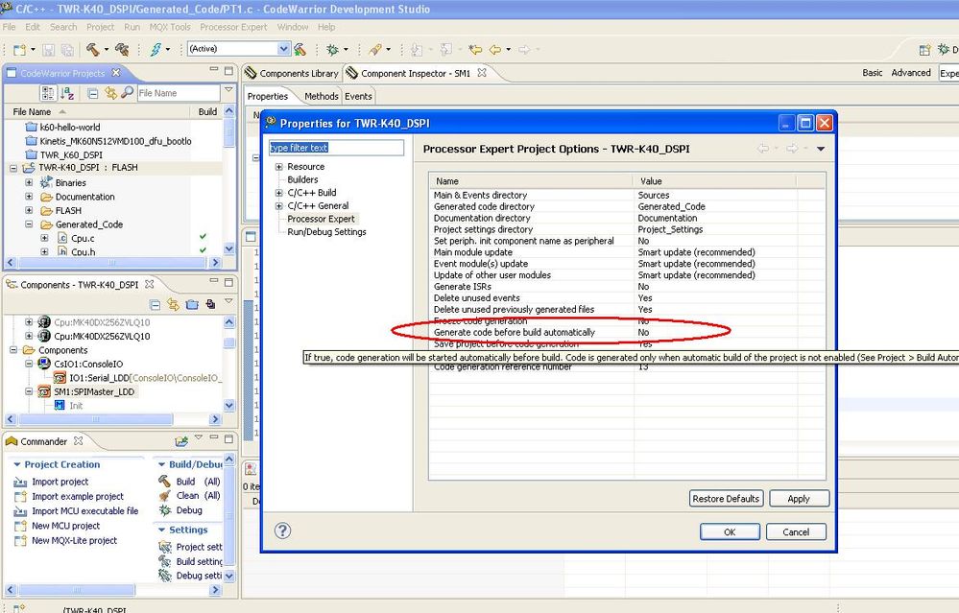Click the Import project icon in Commander

tap(20, 482)
